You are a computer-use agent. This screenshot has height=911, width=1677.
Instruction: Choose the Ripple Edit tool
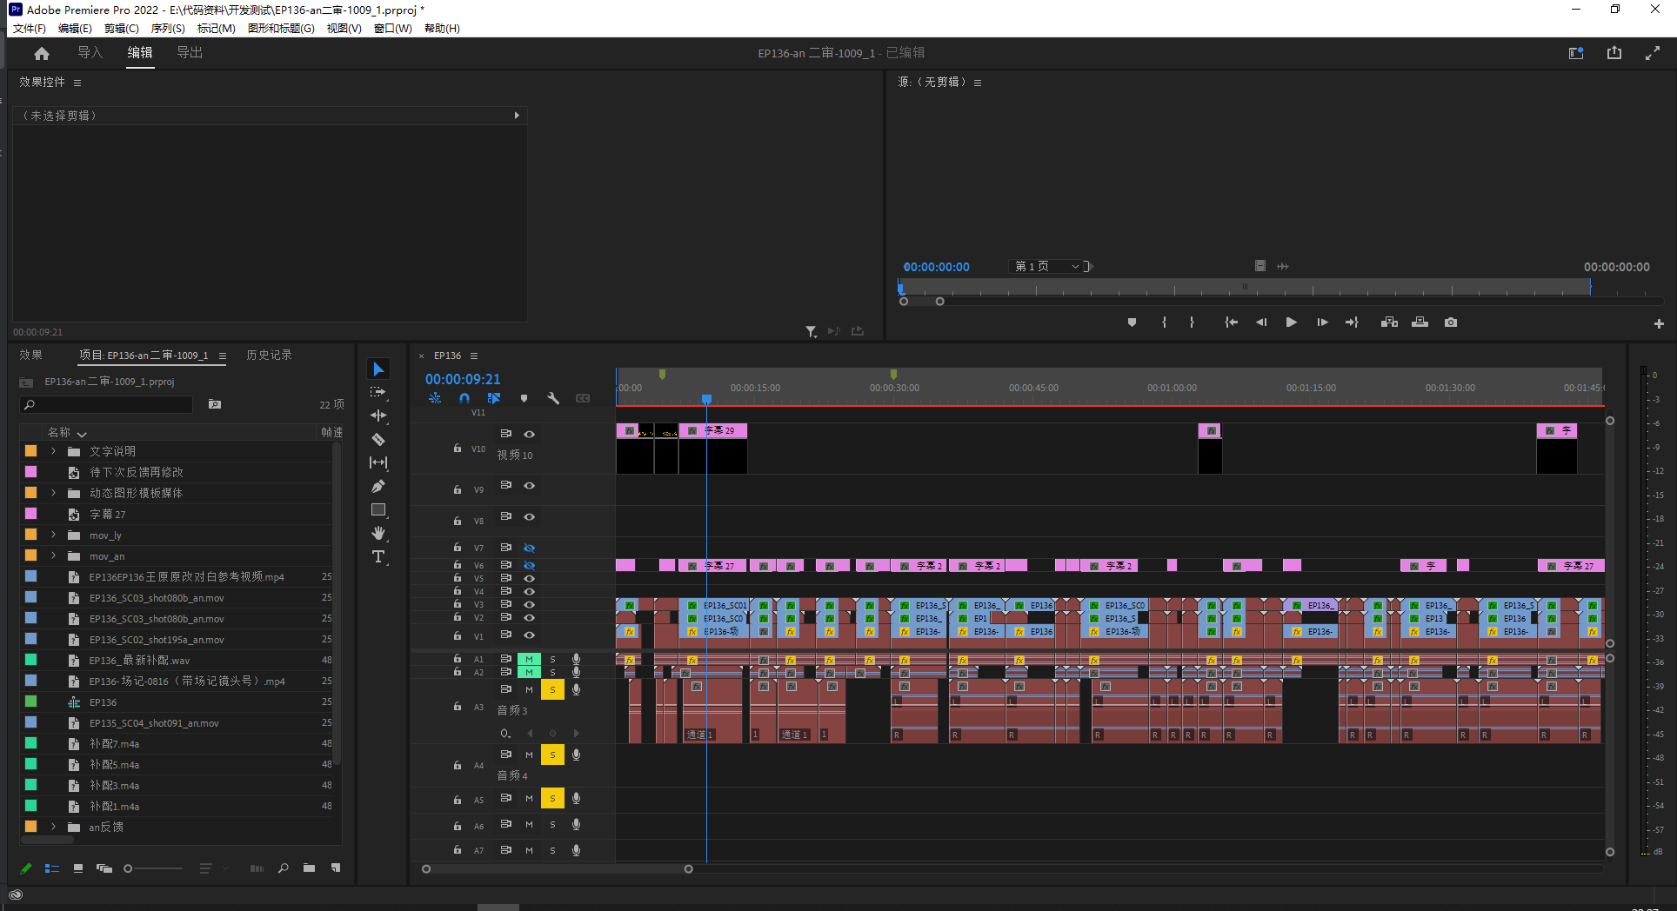[x=378, y=416]
